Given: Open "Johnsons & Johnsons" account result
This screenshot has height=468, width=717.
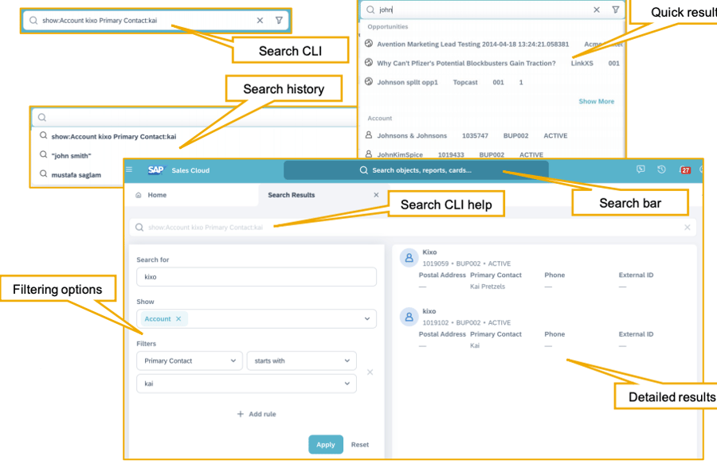Looking at the screenshot, I should pyautogui.click(x=412, y=136).
